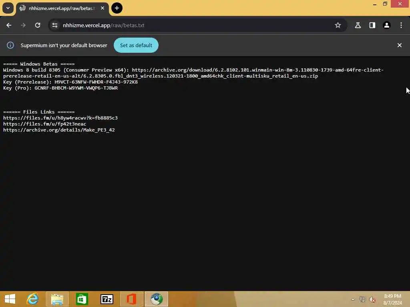Toggle the browser side panel
The width and height of the screenshot is (410, 307).
pos(372,25)
